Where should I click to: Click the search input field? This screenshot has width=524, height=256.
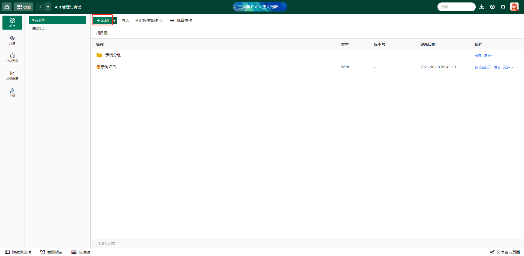pos(456,7)
